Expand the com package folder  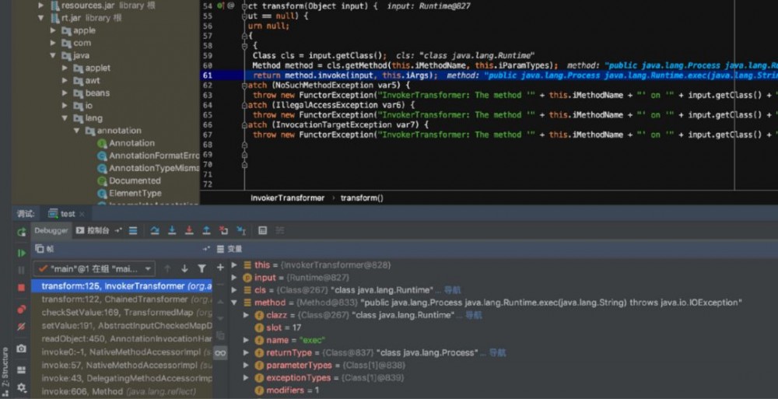(53, 43)
